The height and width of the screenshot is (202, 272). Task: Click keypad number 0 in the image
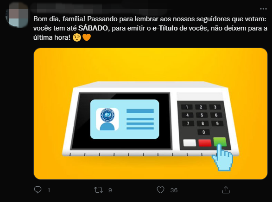pos(204,132)
